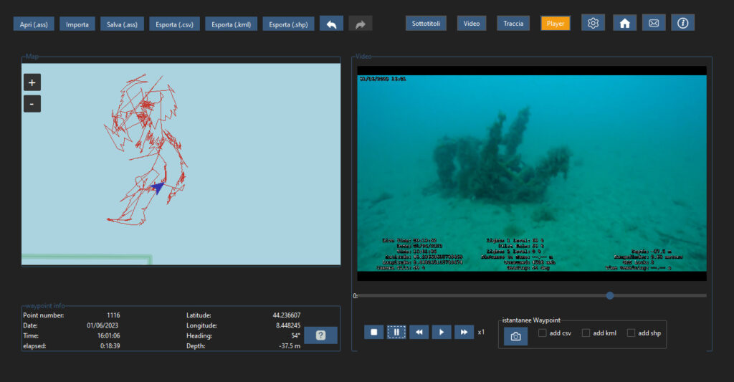Open waypoint info help question-mark icon
The height and width of the screenshot is (382, 734).
click(x=320, y=335)
